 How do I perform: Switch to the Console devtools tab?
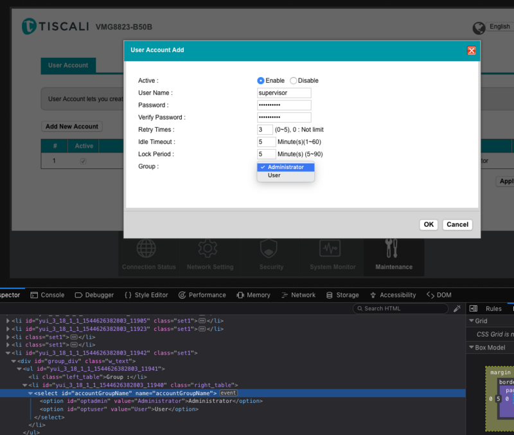[x=48, y=295]
